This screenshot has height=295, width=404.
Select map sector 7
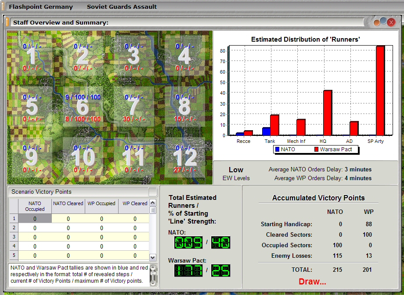pos(134,107)
